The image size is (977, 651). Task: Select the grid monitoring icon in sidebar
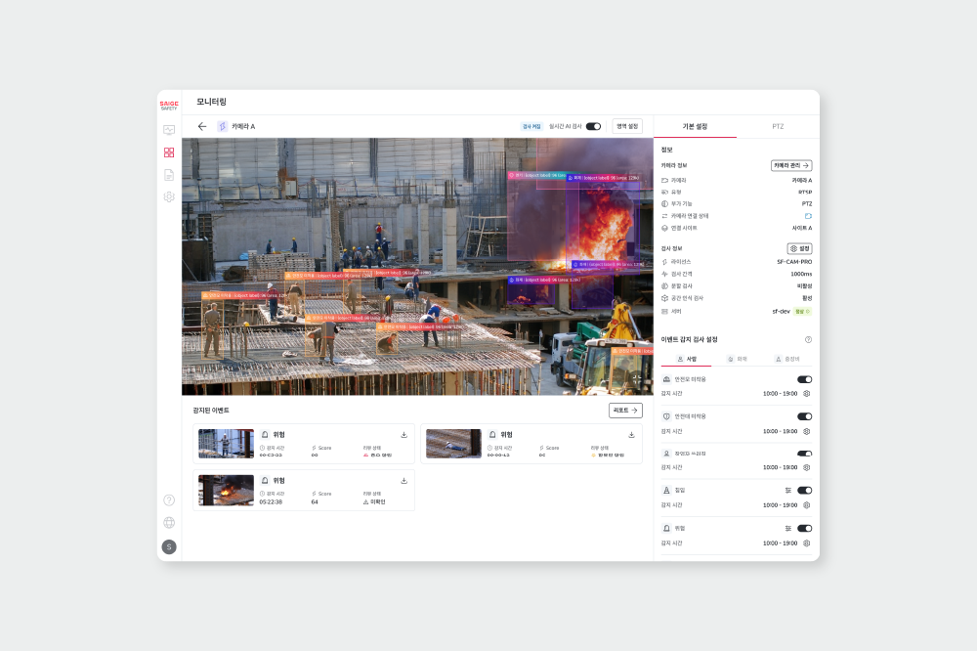click(169, 152)
